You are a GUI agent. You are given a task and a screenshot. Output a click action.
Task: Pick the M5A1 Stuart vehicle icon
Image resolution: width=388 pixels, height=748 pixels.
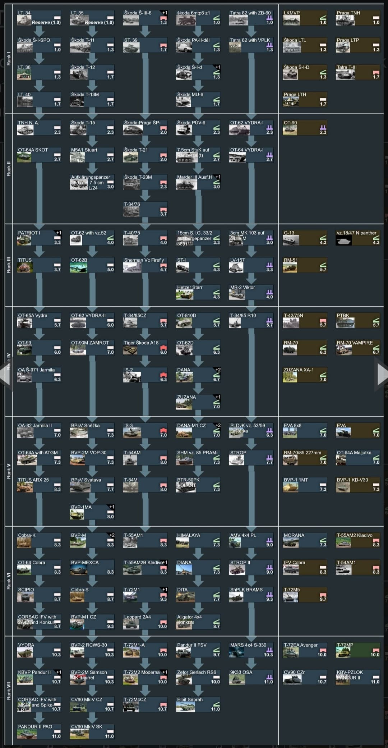click(x=78, y=157)
